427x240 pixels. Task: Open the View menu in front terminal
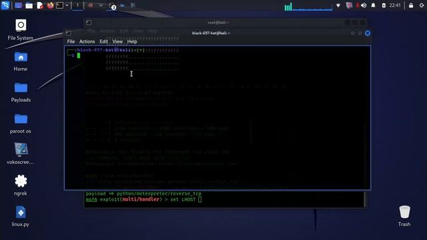click(117, 41)
